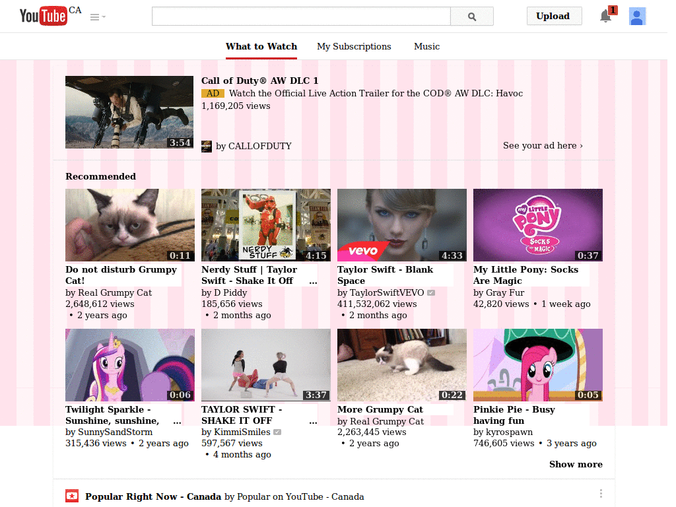Play Twilight Sparkle Sunshine thumbnail
Screen dimensions: 676x507
(x=130, y=365)
